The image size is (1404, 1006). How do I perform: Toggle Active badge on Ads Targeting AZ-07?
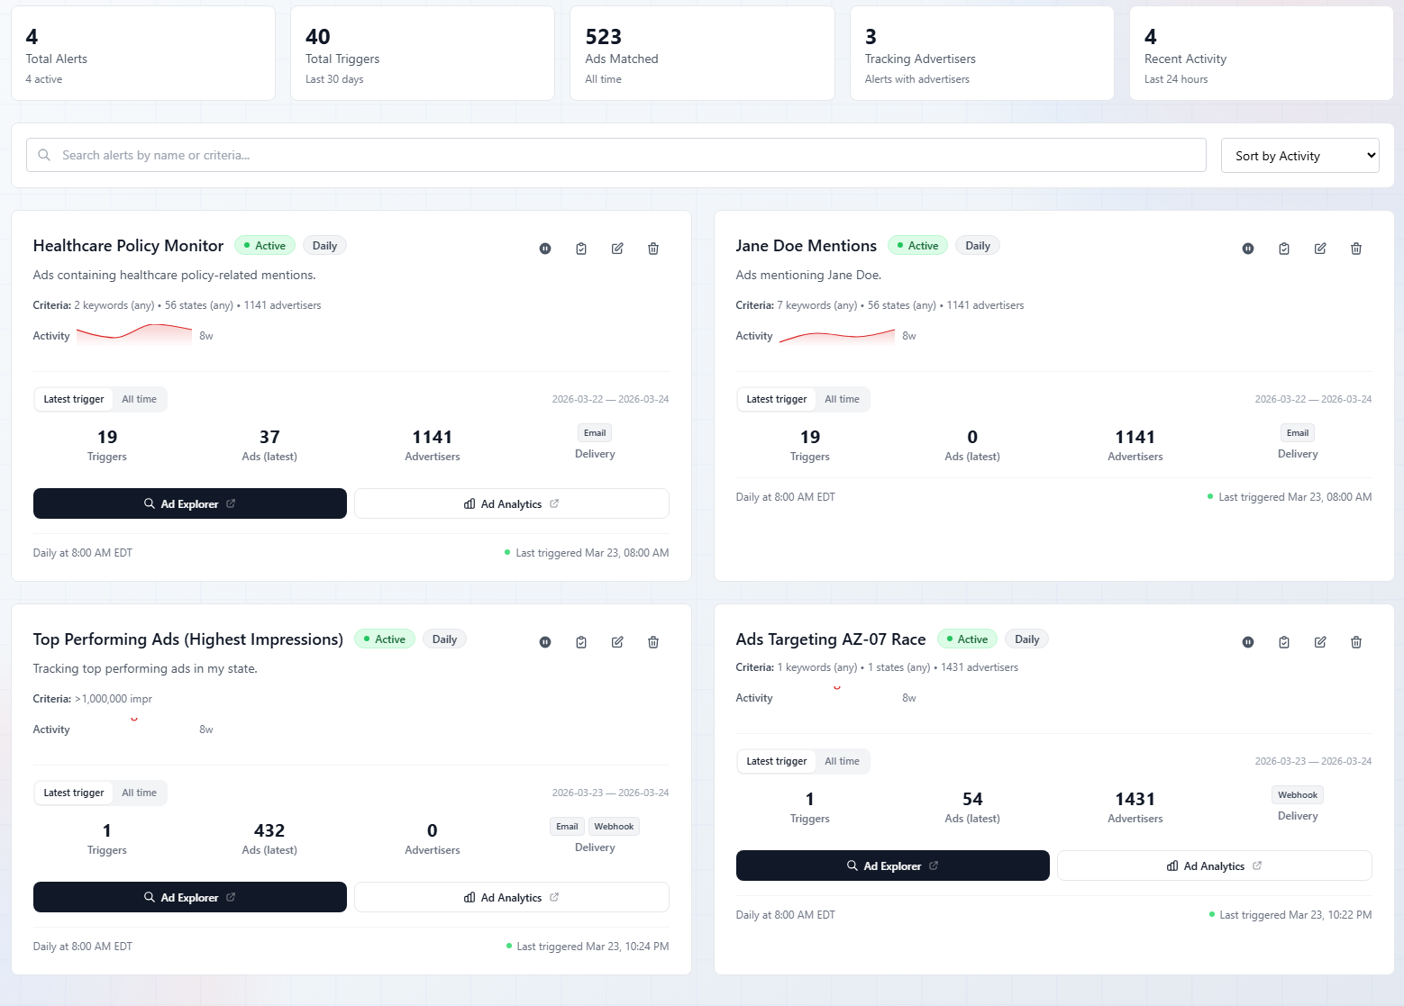(967, 639)
